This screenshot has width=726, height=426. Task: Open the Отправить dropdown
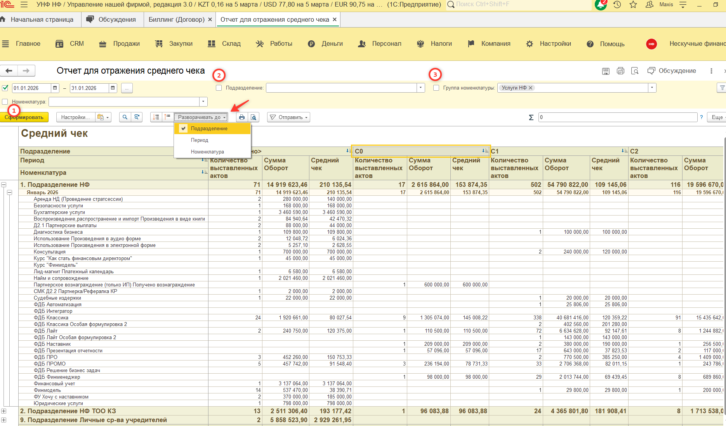tap(288, 117)
